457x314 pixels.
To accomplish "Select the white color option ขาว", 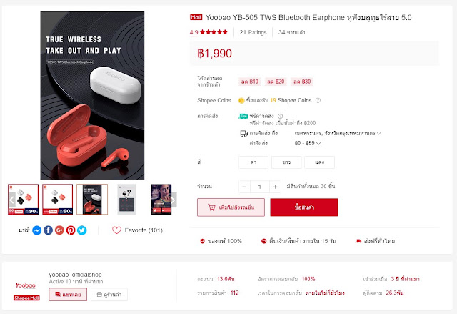I will point(286,162).
